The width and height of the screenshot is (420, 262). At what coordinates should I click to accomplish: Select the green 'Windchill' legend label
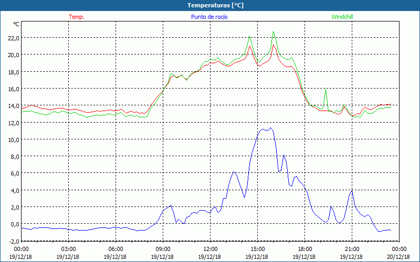point(342,17)
